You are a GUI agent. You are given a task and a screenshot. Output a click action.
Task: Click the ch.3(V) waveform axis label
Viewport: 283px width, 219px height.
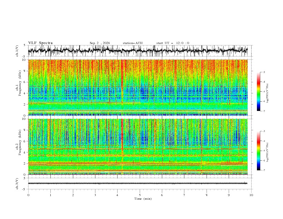click(17, 184)
